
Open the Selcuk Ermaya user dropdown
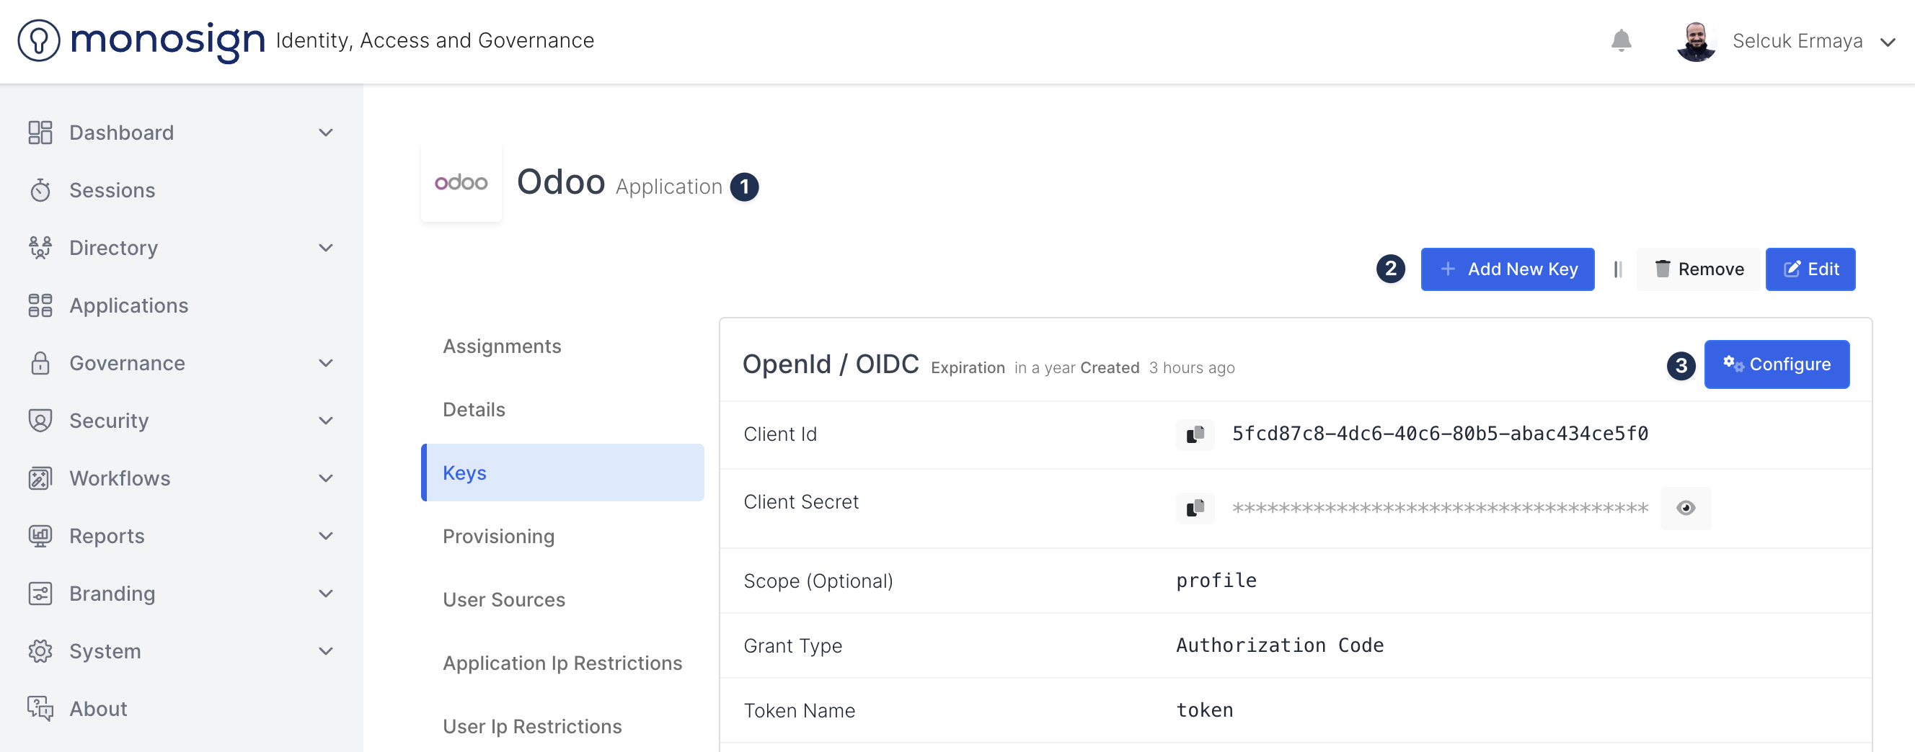[1888, 42]
